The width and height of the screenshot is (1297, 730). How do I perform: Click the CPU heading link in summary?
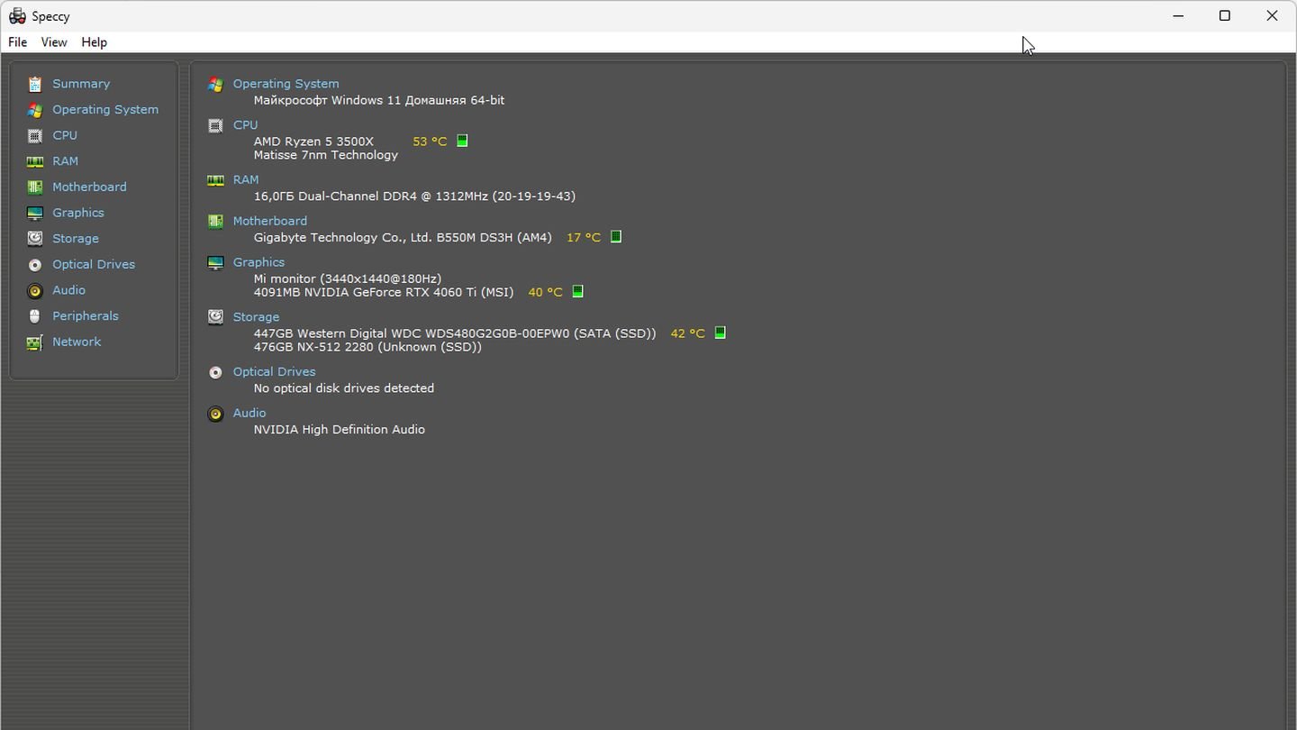point(245,125)
